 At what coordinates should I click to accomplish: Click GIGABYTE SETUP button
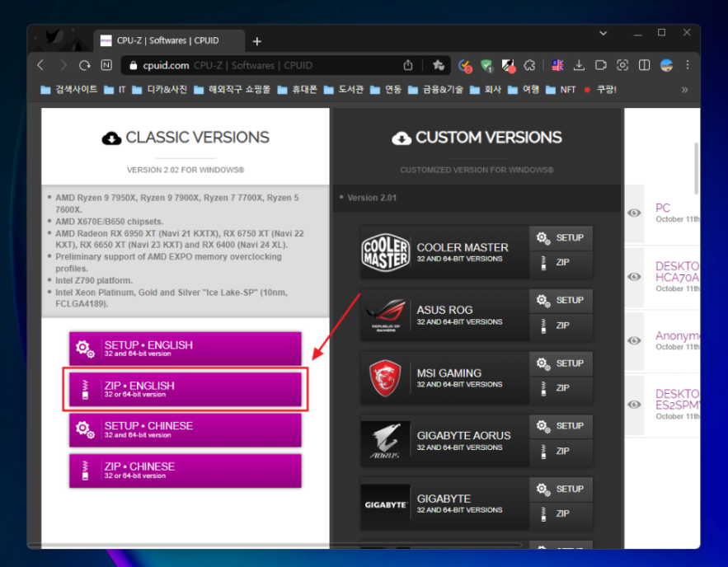click(561, 489)
